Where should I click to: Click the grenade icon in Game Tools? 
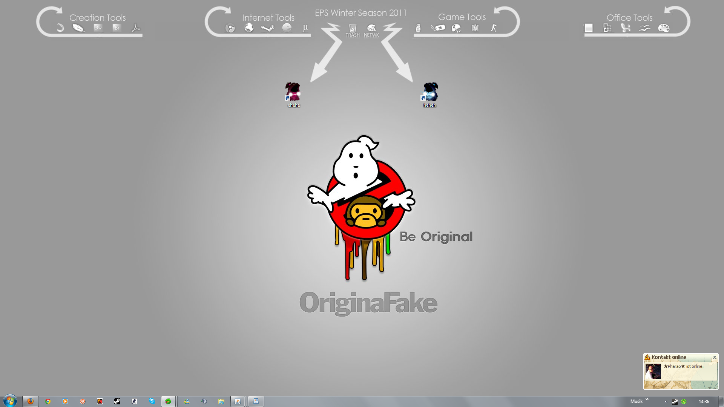(x=418, y=28)
